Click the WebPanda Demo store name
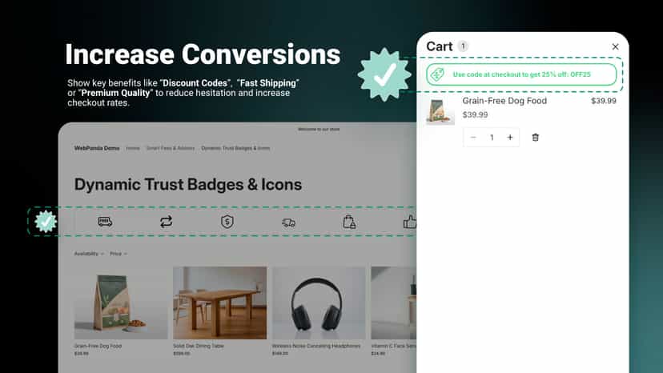Screen dimensions: 663x373 [97, 148]
